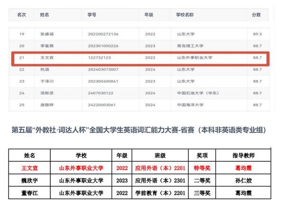284x211 pixels.
Task: Click 中国石油大学（华东）school cell
Action: [198, 93]
